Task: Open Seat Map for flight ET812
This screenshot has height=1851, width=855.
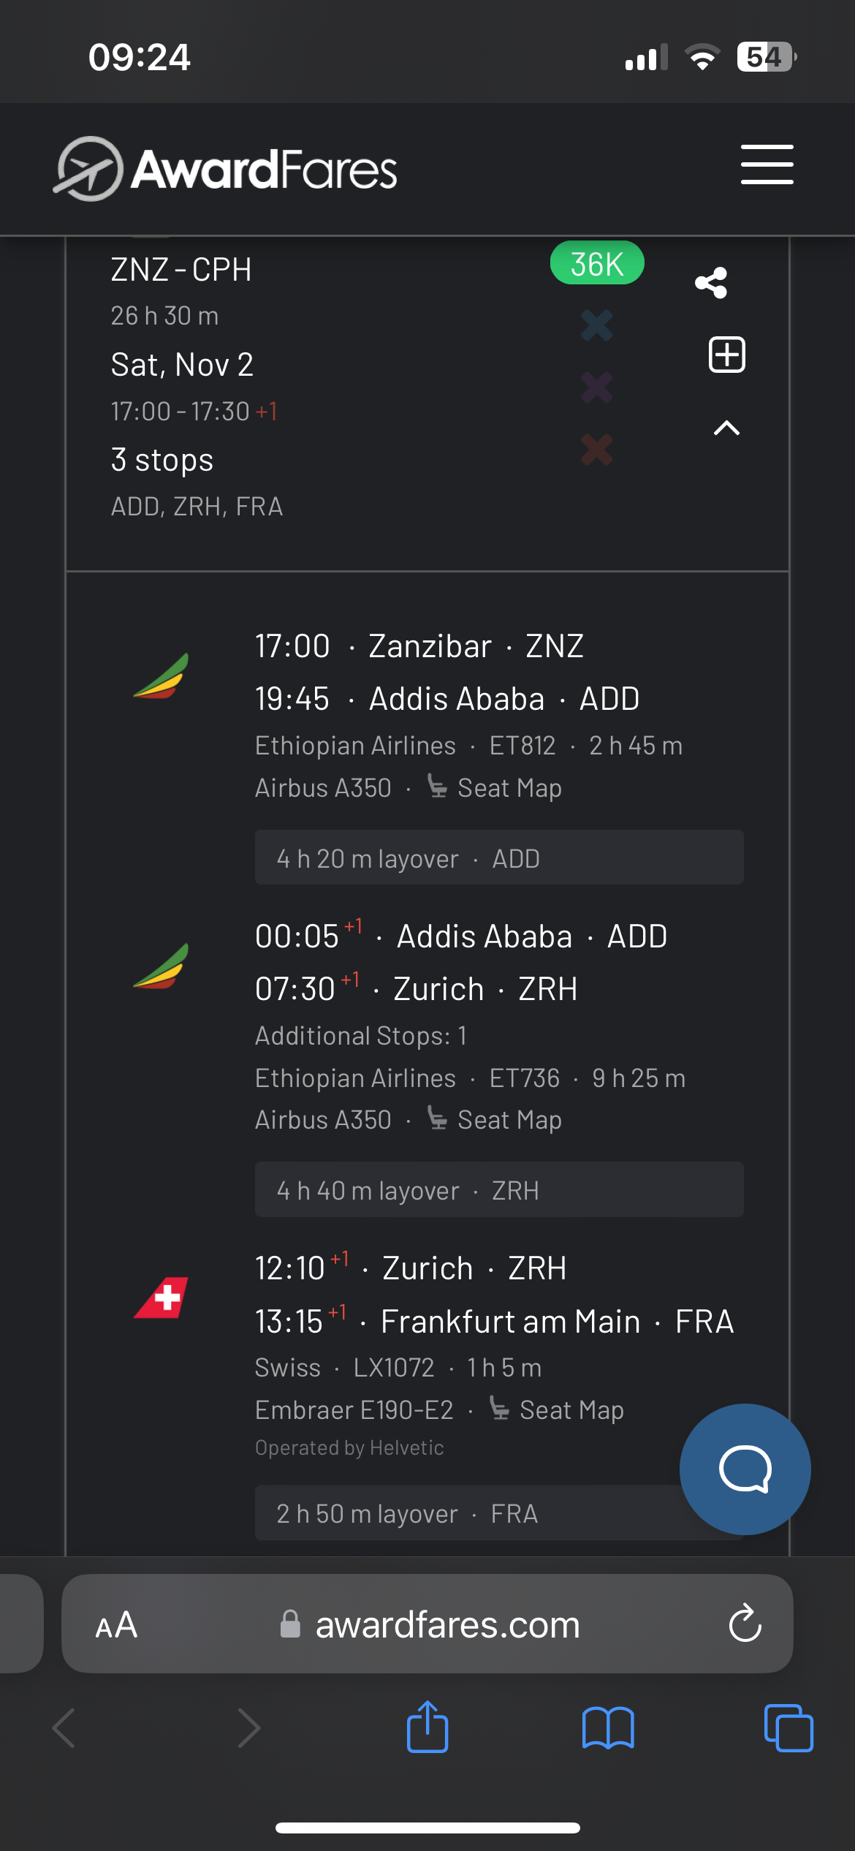Action: click(x=495, y=788)
